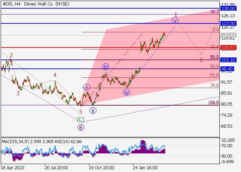
Task: Select the blue 122.00 price level label
Action: click(228, 23)
